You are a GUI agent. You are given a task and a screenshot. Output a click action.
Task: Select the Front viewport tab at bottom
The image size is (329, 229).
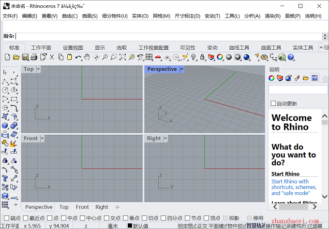(x=82, y=207)
